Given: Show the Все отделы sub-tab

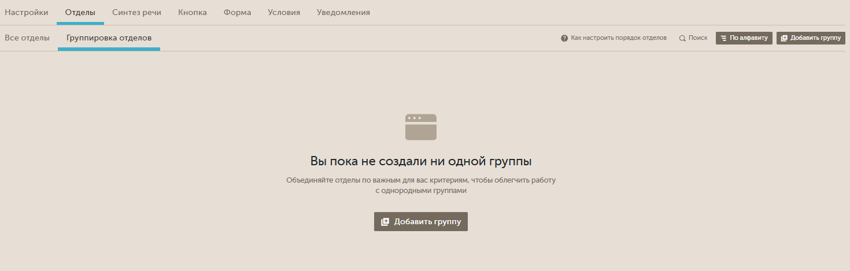Looking at the screenshot, I should (27, 38).
